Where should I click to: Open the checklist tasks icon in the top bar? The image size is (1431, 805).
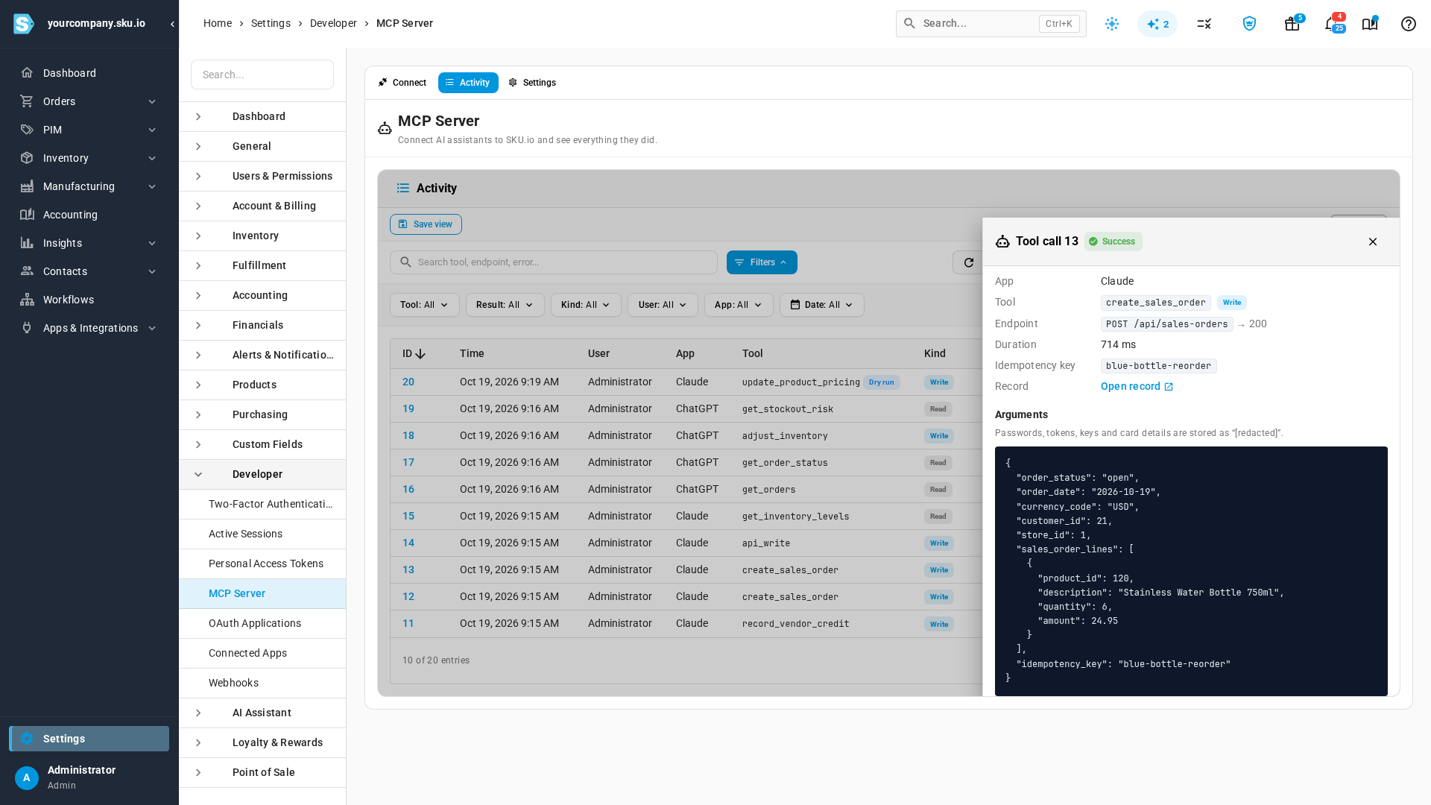tap(1204, 24)
